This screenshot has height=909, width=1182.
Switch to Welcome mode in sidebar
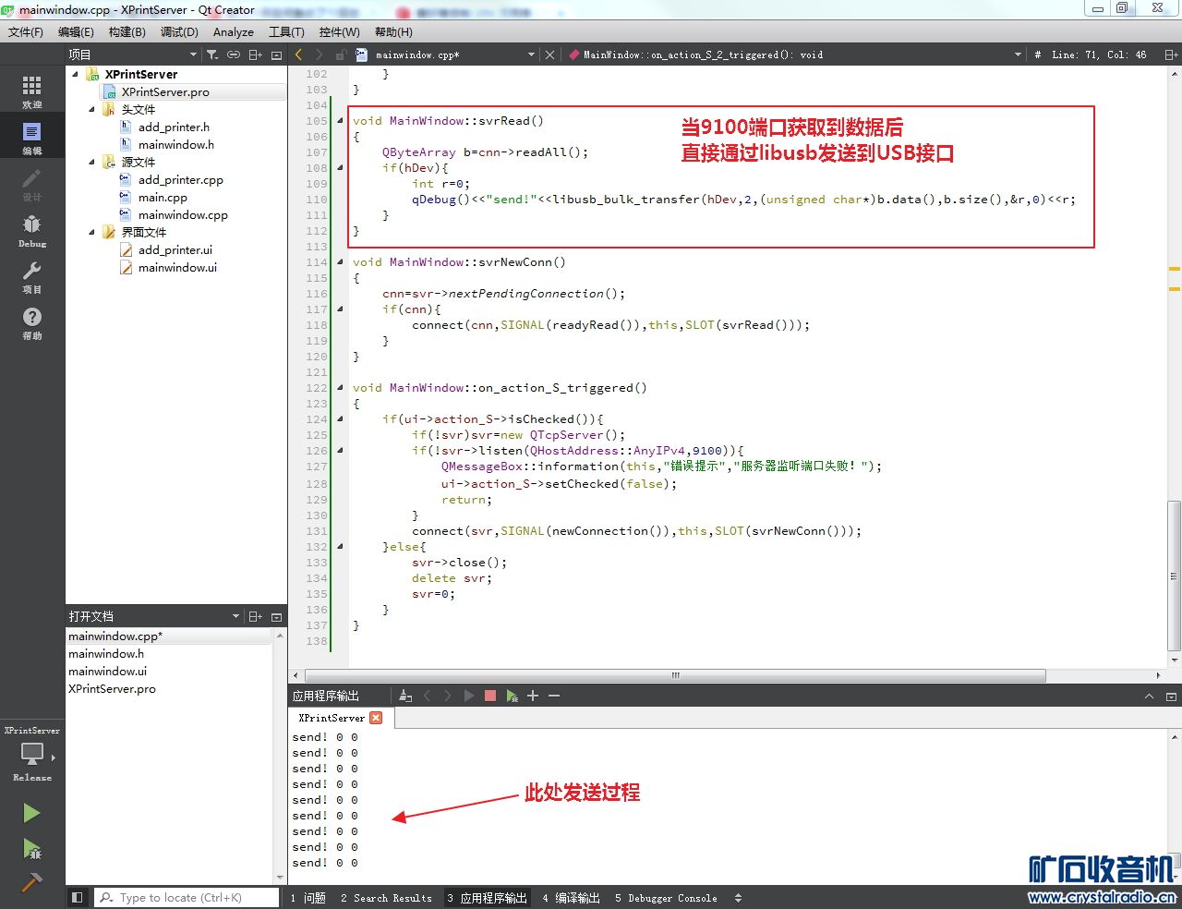[32, 91]
